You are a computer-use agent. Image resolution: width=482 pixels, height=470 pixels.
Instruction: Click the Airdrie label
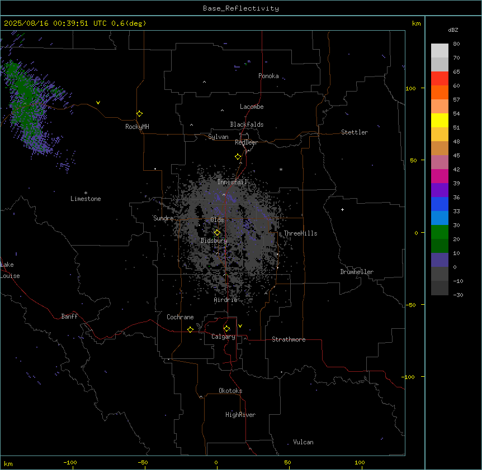[226, 300]
